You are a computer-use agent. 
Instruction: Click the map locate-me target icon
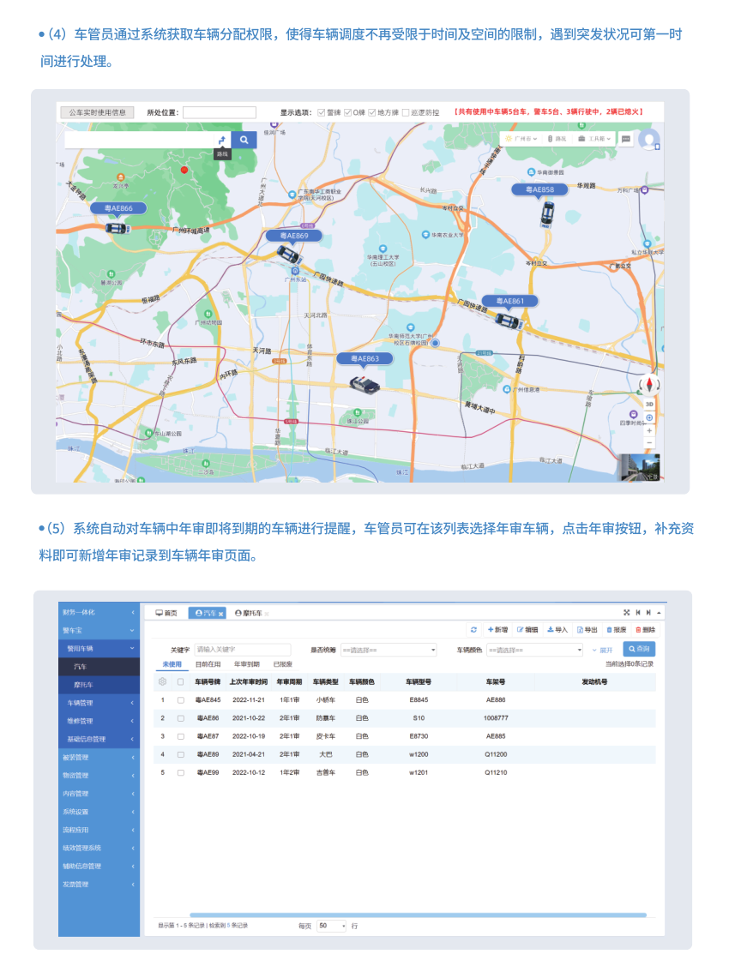point(649,417)
